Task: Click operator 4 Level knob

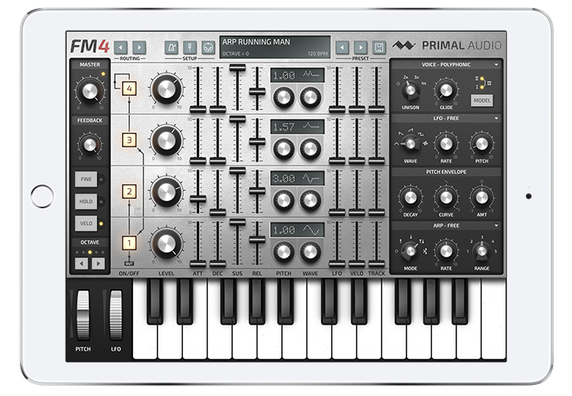Action: coord(166,89)
